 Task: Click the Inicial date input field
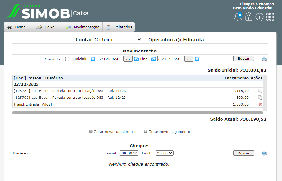coord(110,59)
